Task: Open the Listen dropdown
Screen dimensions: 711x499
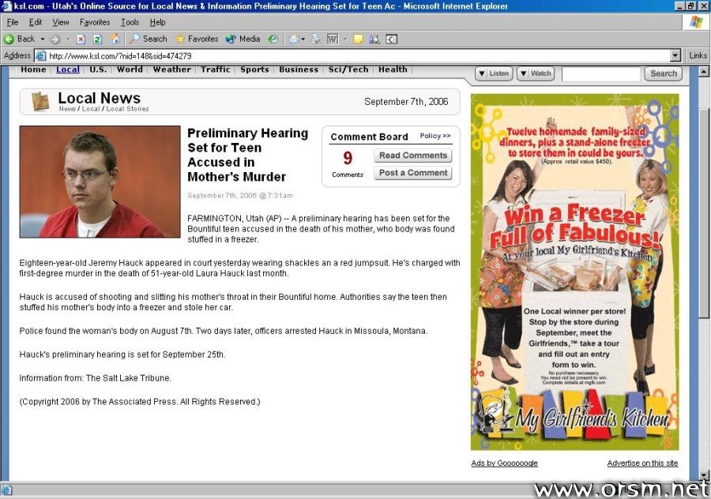Action: pyautogui.click(x=493, y=73)
